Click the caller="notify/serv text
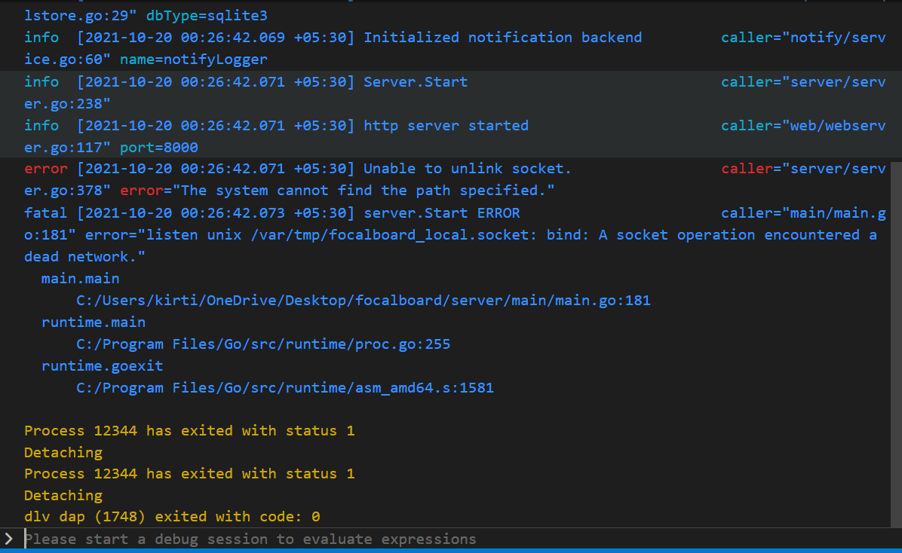Image resolution: width=902 pixels, height=553 pixels. tap(804, 38)
